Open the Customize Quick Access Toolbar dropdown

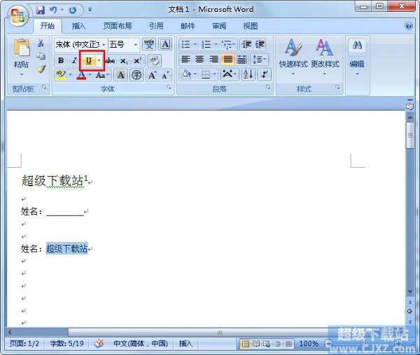coord(90,10)
